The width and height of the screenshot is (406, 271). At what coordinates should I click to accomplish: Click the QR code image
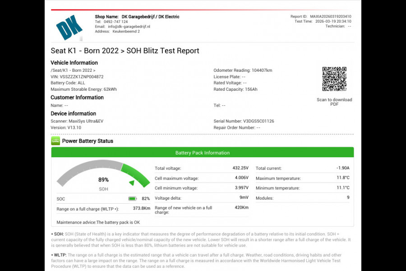click(334, 79)
